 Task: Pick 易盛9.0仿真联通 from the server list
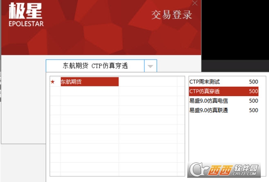pos(208,110)
